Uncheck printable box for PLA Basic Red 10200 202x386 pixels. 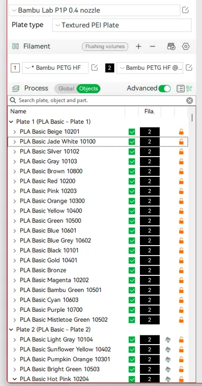pos(132,181)
